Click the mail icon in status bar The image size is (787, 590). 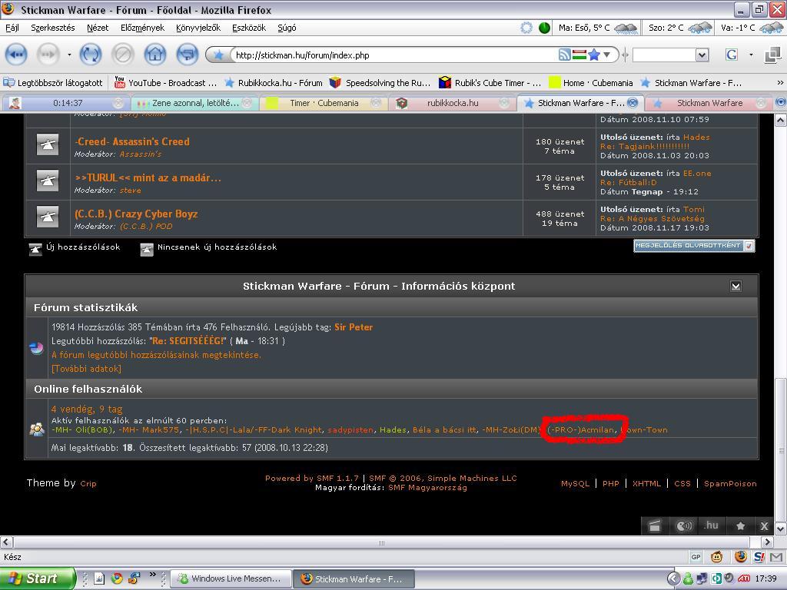click(776, 557)
